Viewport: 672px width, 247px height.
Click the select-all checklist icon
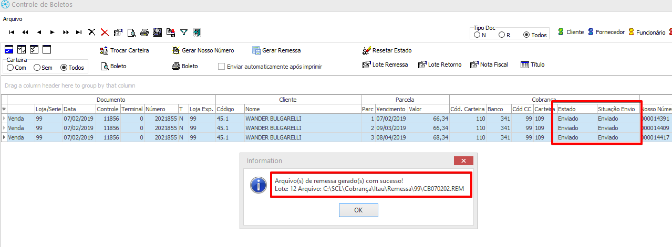tap(34, 50)
